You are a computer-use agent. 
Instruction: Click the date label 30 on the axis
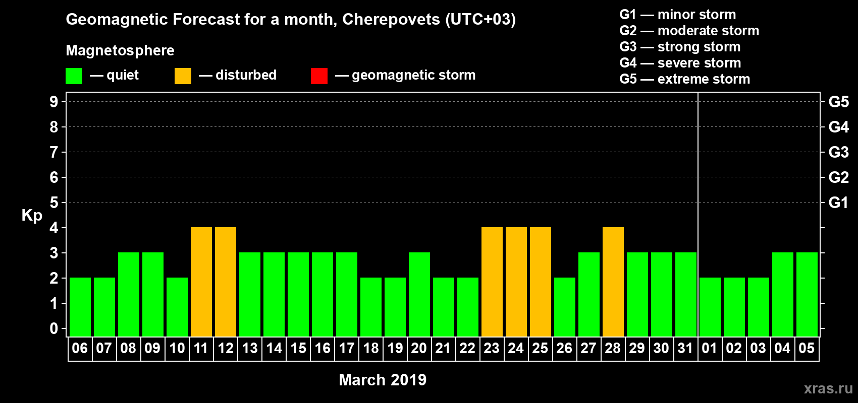661,348
